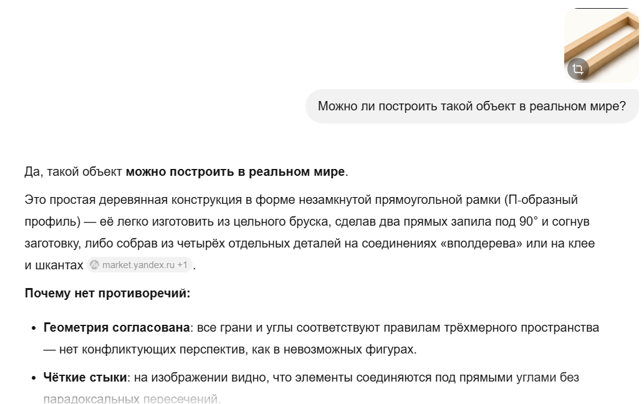Click bold label "Геометрия согласована"
This screenshot has height=404, width=644.
pos(117,328)
